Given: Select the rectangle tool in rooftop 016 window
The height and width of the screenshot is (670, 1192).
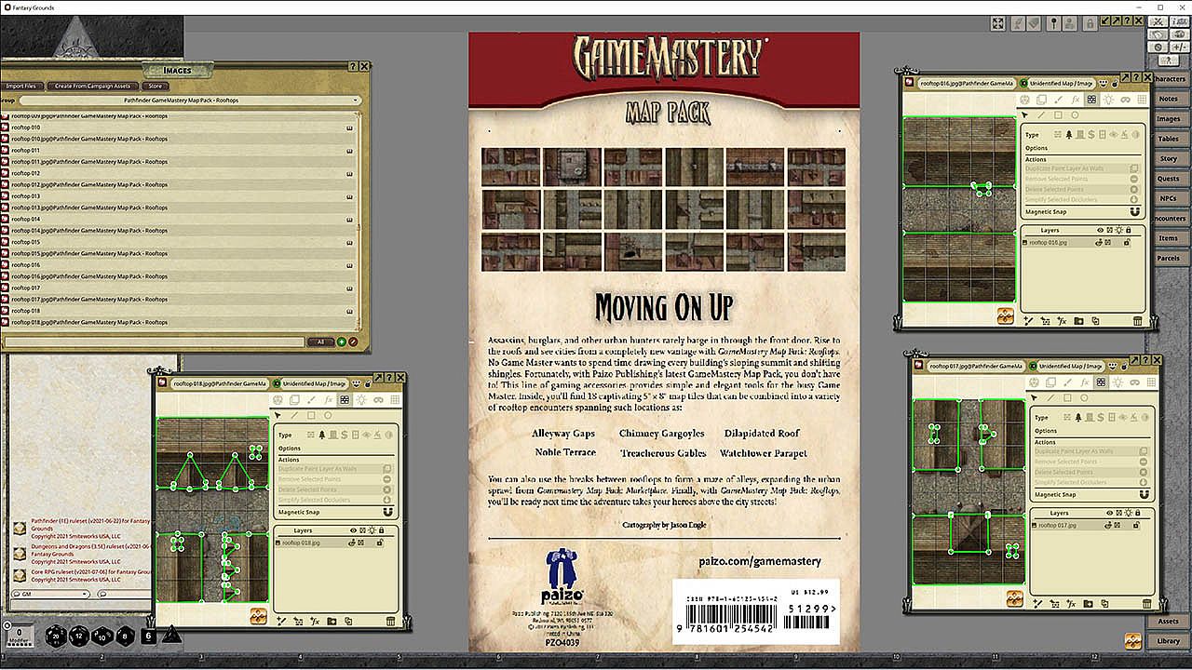Looking at the screenshot, I should pos(1058,115).
